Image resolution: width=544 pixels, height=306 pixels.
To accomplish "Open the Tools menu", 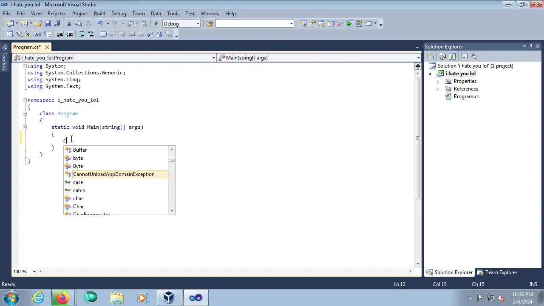I will pyautogui.click(x=173, y=14).
